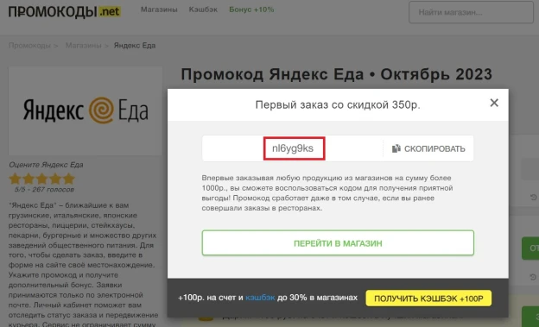539x327 pixels.
Task: Click promo code nl6yg9ks text
Action: [x=293, y=148]
